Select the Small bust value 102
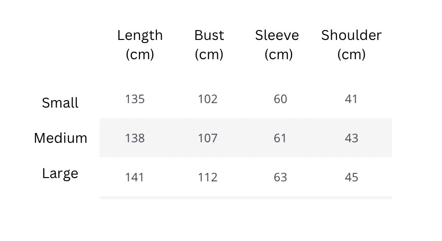 [x=208, y=99]
